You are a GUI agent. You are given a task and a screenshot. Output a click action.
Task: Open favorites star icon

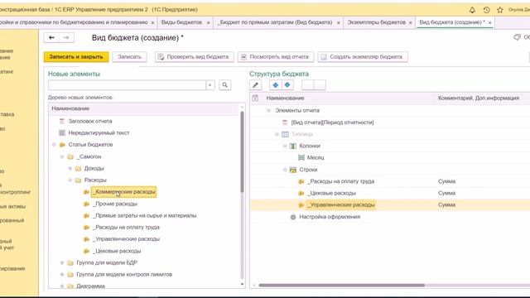pos(500,10)
